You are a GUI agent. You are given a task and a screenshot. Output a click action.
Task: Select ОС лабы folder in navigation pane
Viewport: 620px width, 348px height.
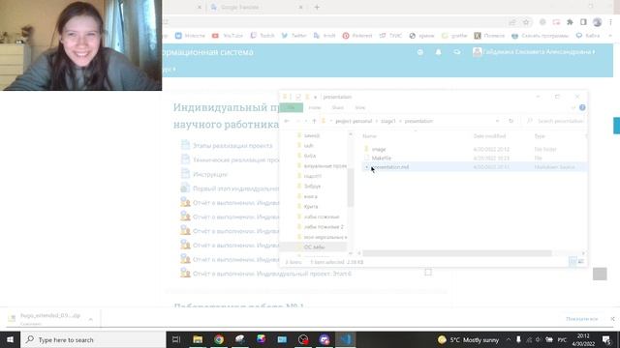314,247
